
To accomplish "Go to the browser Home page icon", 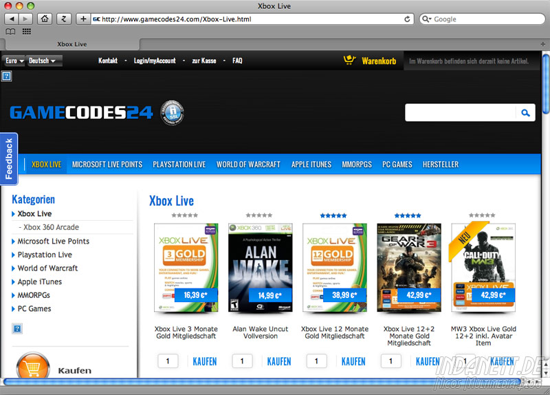I will pos(45,19).
